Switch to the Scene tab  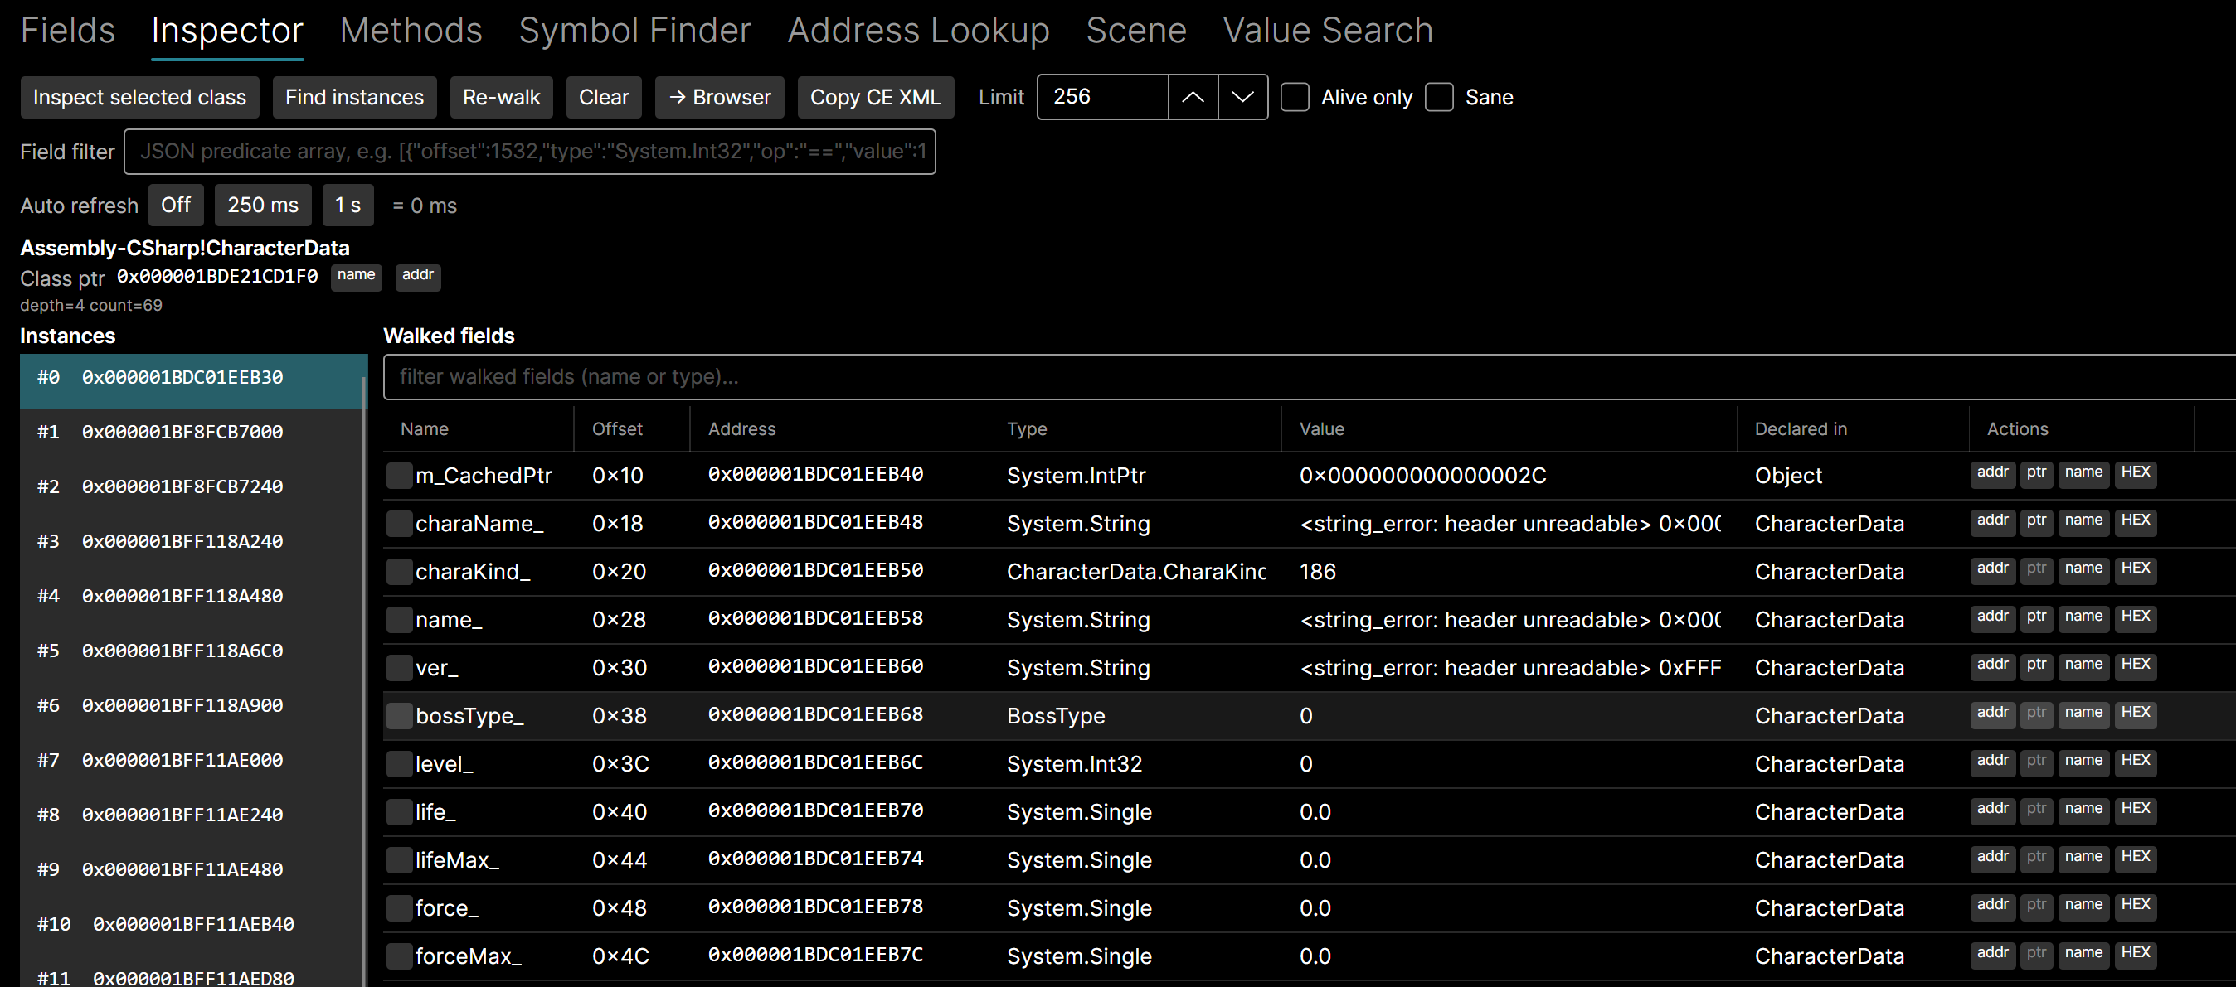tap(1136, 31)
